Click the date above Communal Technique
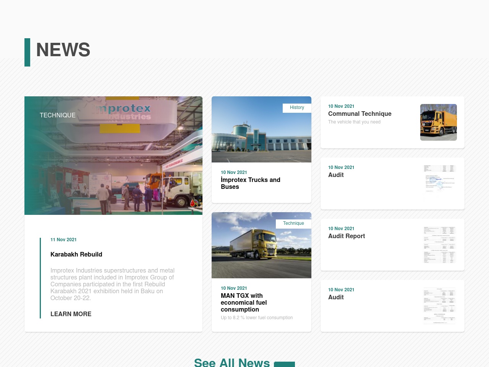This screenshot has height=367, width=489. tap(341, 106)
